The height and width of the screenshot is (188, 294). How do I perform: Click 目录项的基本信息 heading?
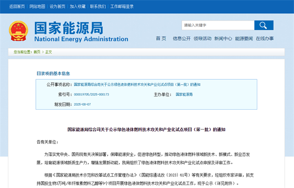click(53, 73)
